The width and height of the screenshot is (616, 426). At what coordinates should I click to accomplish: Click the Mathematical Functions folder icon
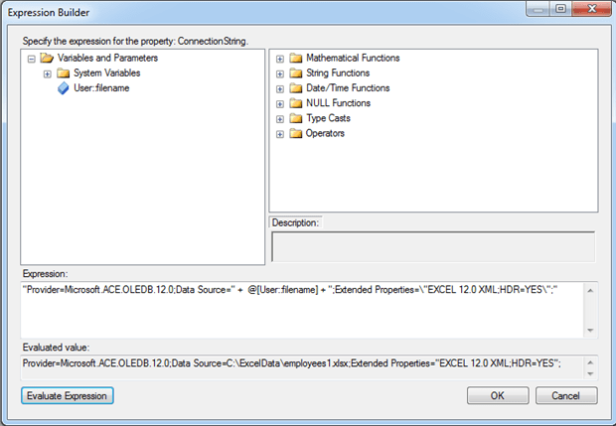tap(296, 59)
